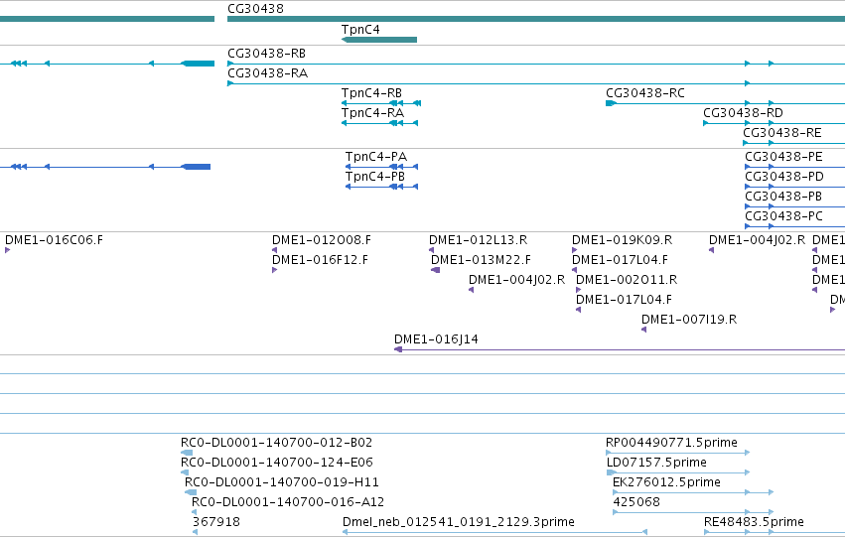Click the DME1-012L13.R clone end
The image size is (845, 537).
[432, 250]
